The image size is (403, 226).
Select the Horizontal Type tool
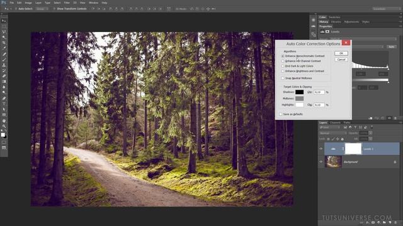[x=4, y=104]
